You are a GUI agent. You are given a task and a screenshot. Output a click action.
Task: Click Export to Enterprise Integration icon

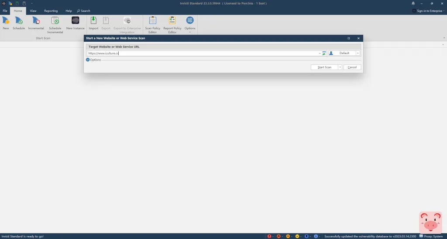coord(127,25)
